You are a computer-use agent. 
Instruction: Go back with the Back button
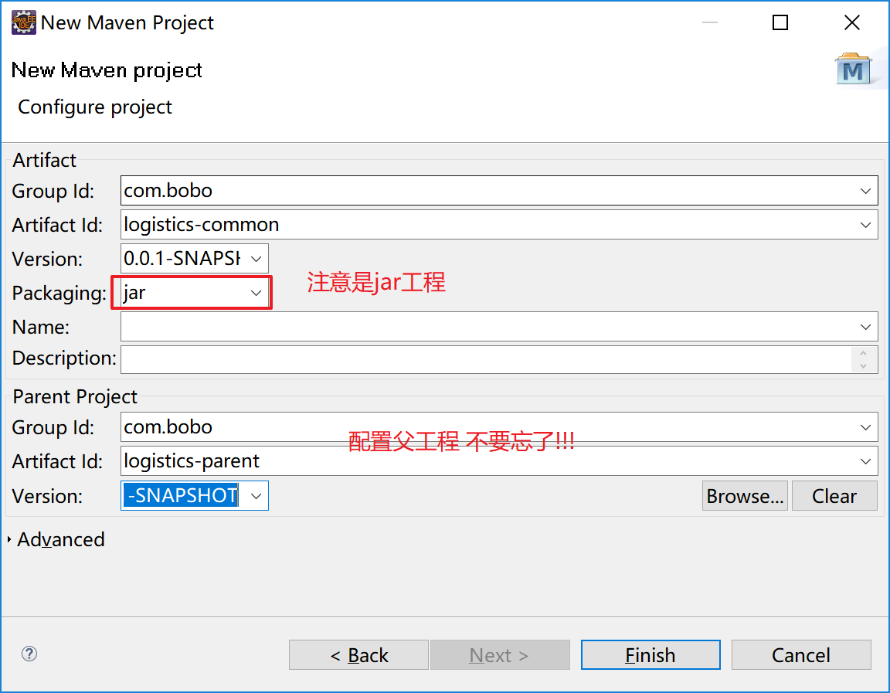358,655
